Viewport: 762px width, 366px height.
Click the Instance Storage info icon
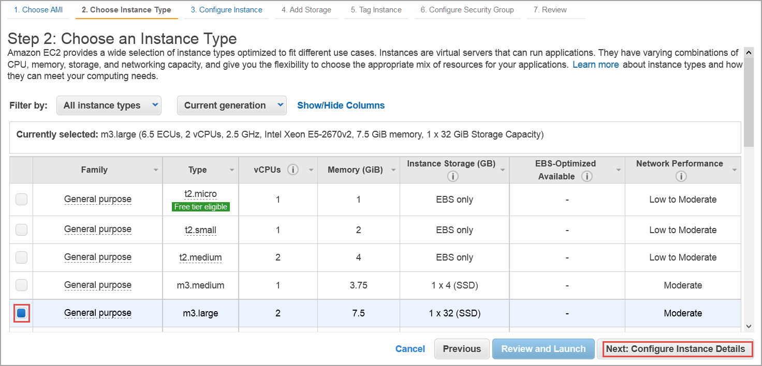pos(452,176)
